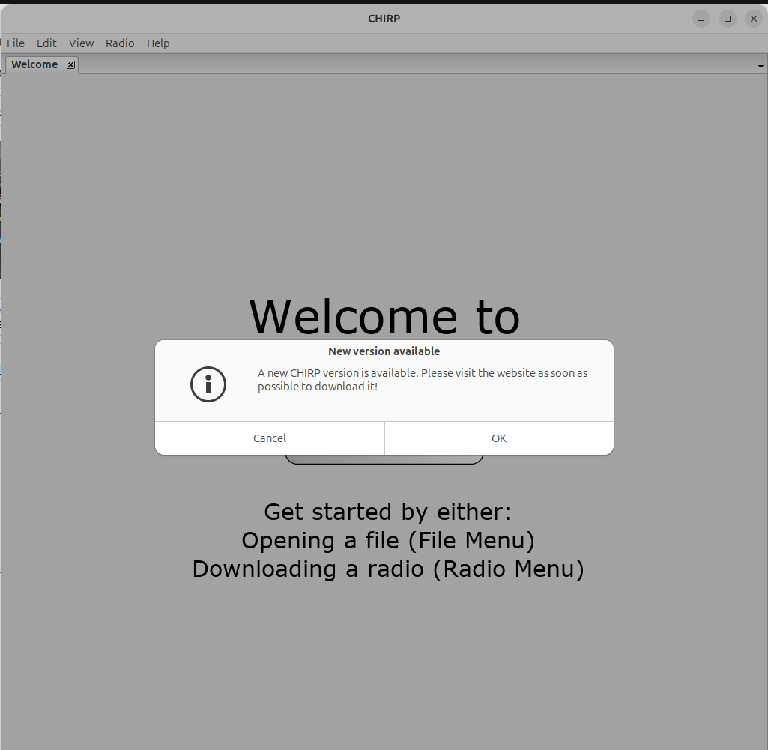Cancel the new version available dialog
This screenshot has width=768, height=750.
click(270, 438)
